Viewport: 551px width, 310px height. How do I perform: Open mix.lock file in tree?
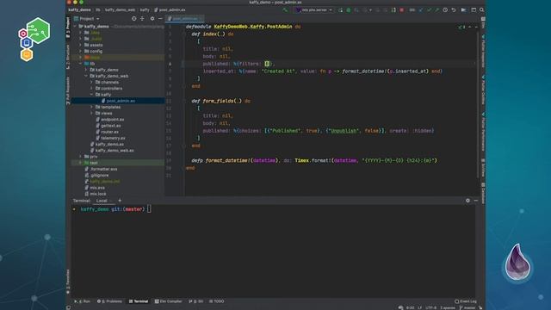(96, 194)
